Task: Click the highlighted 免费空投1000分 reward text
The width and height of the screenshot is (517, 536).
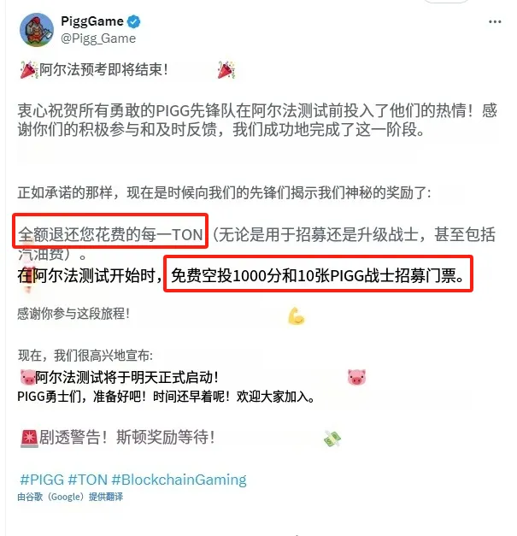Action: (318, 274)
